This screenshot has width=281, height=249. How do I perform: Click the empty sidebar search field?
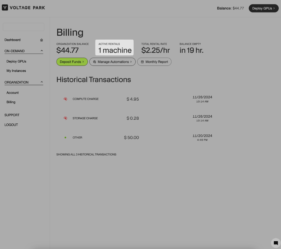[x=23, y=27]
